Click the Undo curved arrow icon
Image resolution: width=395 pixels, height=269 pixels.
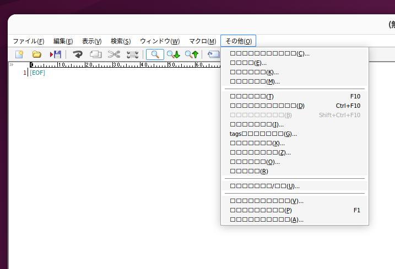pos(78,54)
